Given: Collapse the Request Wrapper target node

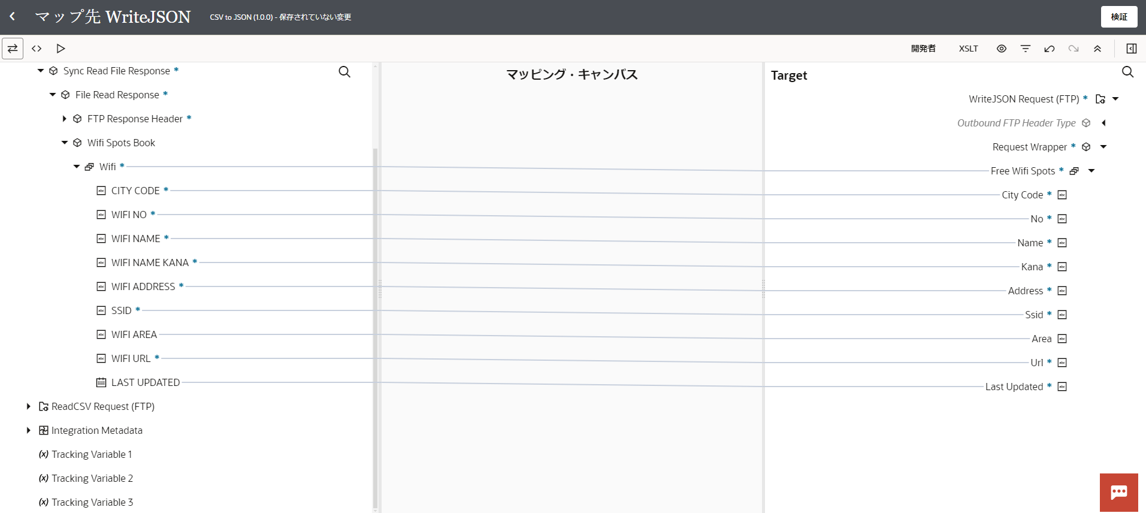Looking at the screenshot, I should click(x=1103, y=147).
